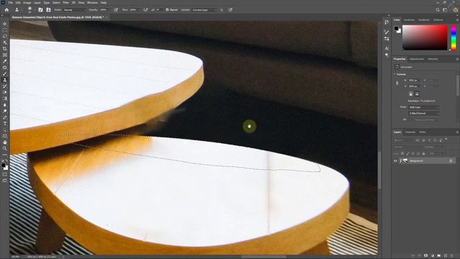
Task: Select the Zoom tool
Action: coord(5,148)
